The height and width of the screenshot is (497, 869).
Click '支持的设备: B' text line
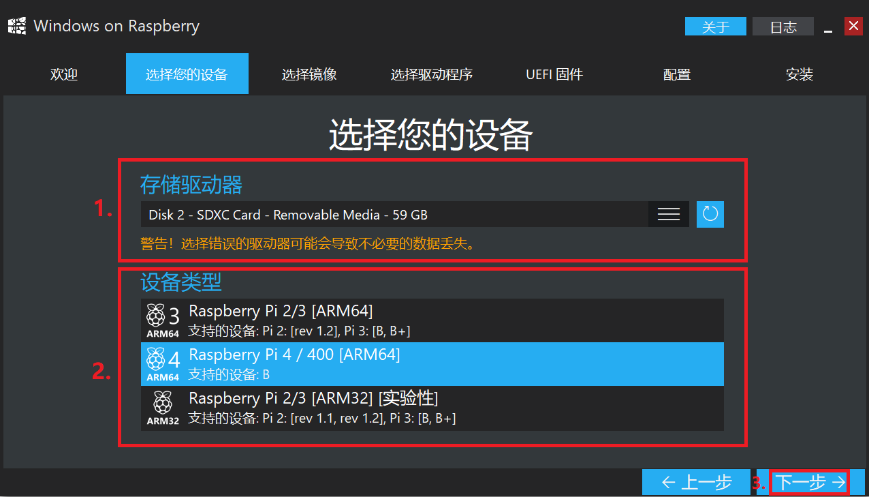click(x=229, y=374)
